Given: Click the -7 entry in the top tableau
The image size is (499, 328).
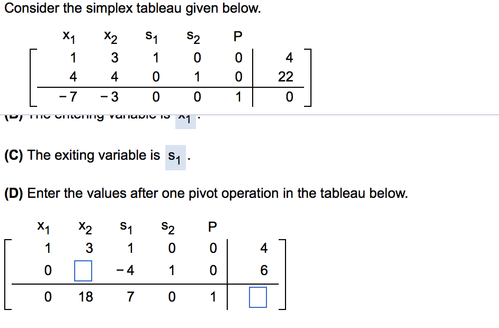Looking at the screenshot, I should click(68, 96).
